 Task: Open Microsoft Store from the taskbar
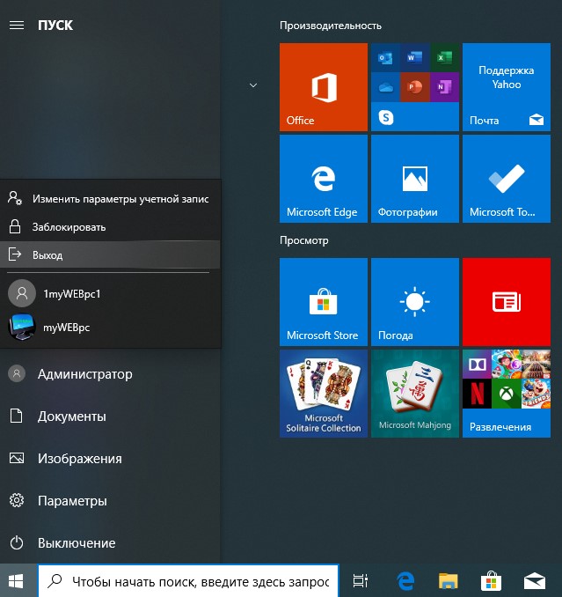491,581
